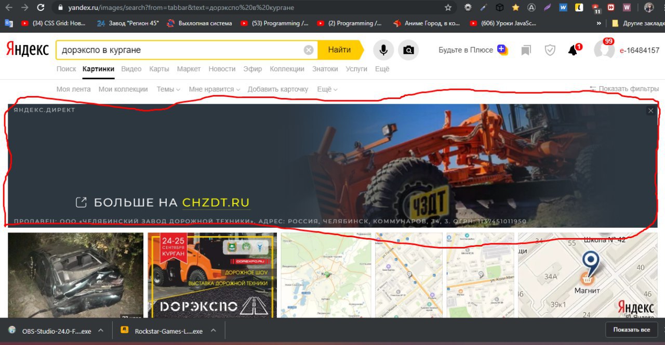Screen dimensions: 665x345
Task: Open the yellow star extension icon
Action: pyautogui.click(x=515, y=8)
